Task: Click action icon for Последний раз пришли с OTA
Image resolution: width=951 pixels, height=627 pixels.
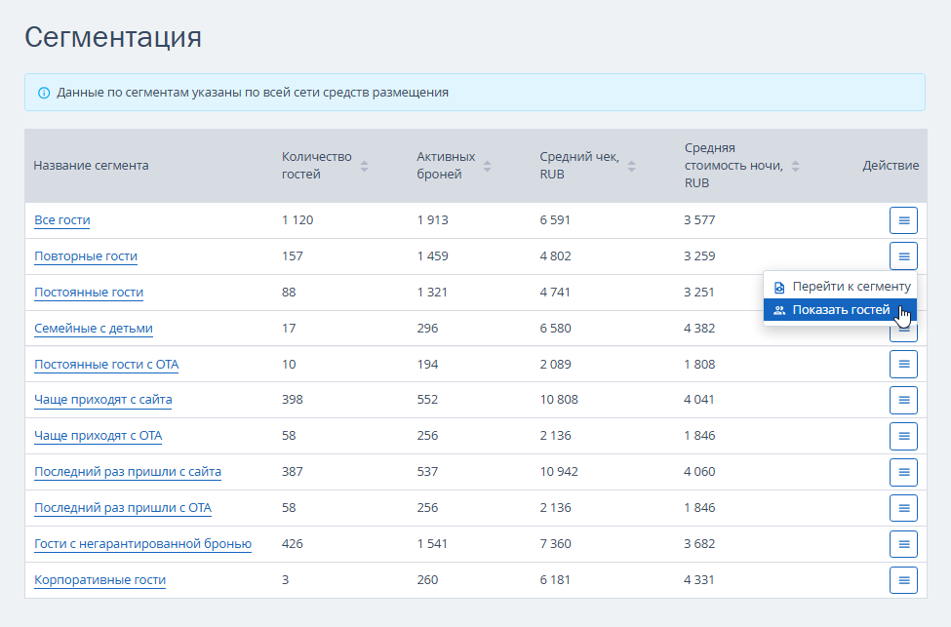Action: (903, 508)
